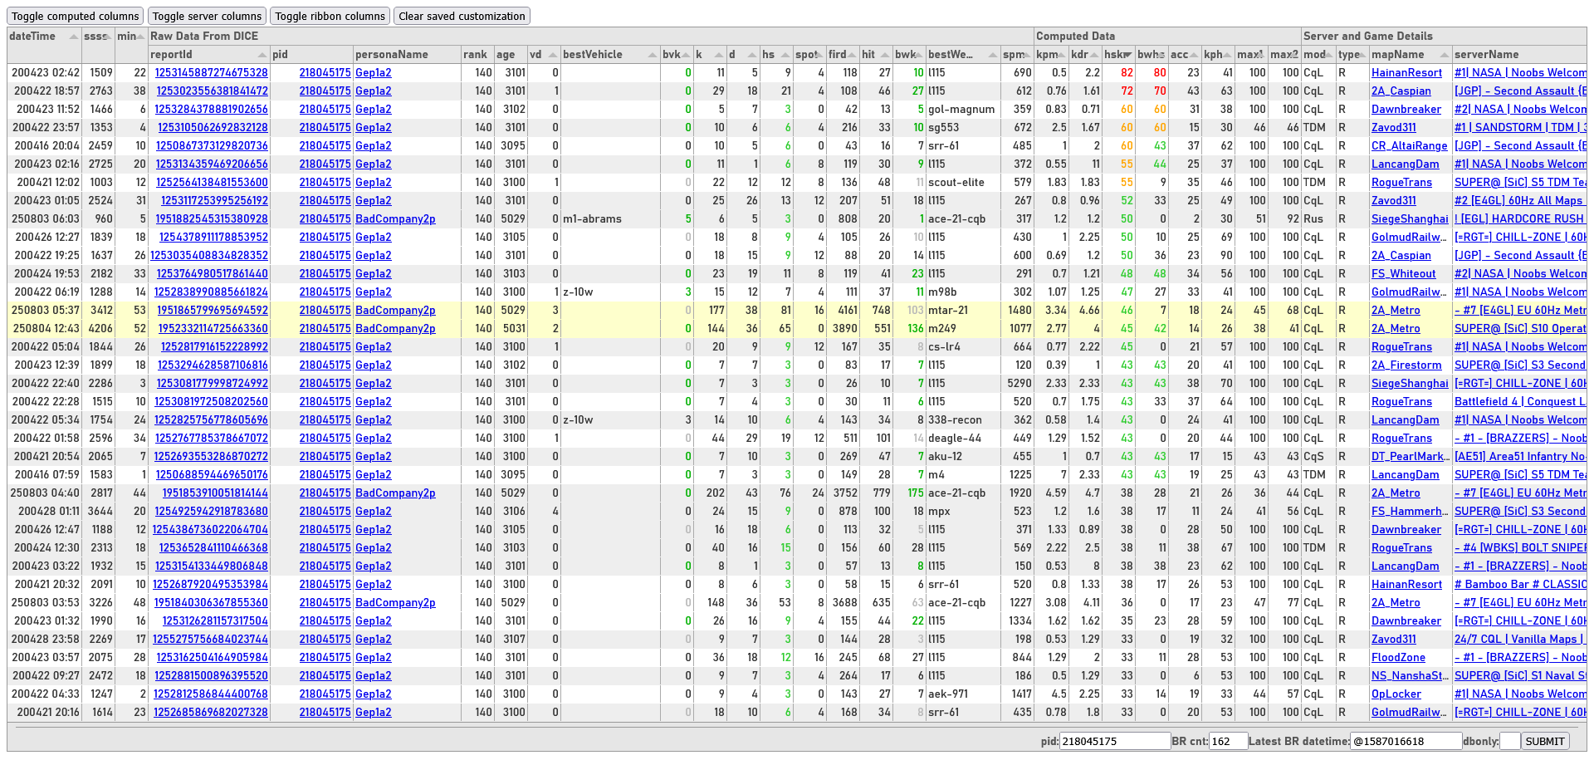Click the SUBMIT button
1594x765 pixels.
1545,742
